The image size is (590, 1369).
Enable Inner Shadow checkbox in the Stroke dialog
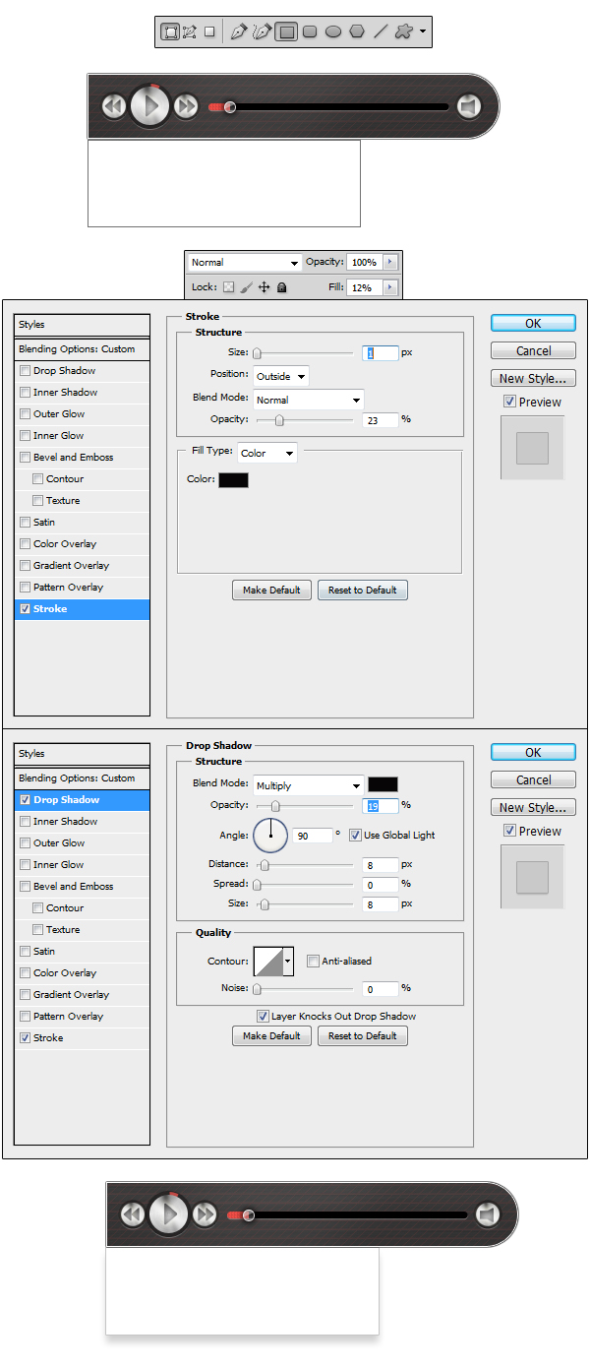(25, 393)
